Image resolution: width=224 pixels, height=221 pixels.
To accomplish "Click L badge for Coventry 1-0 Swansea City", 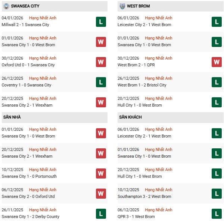I will [100, 82].
